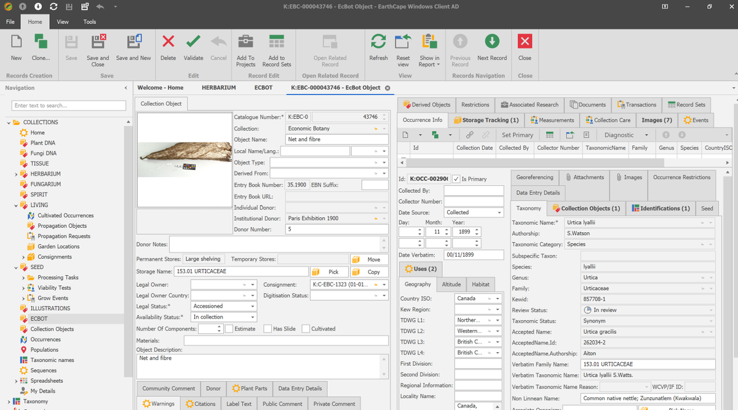This screenshot has height=410, width=738.
Task: Switch to the Identifications tab
Action: pos(661,208)
